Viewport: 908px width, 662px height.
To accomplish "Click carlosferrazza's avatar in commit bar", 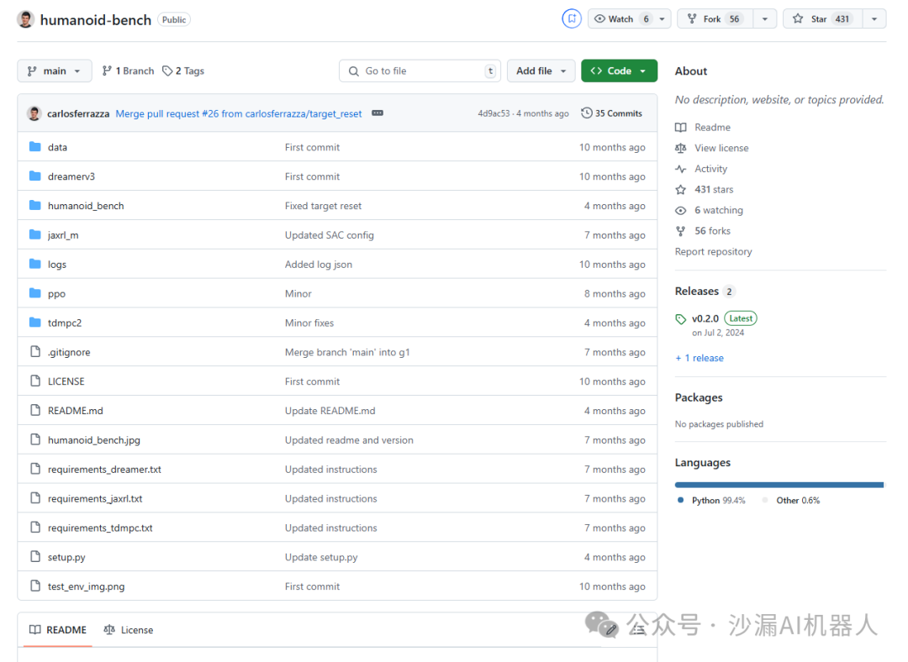I will (34, 113).
